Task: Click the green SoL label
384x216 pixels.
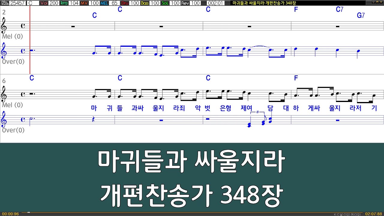Action: point(165,3)
